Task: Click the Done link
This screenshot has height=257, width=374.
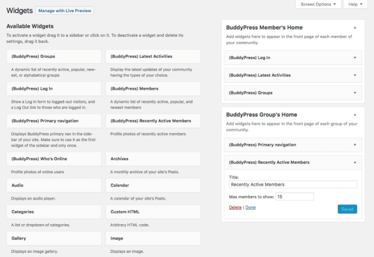Action: [251, 207]
